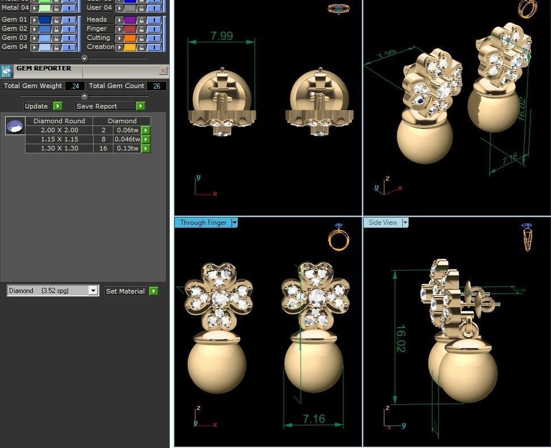Expand the Finger layer arrow
Screen dimensions: 551x448
click(120, 29)
